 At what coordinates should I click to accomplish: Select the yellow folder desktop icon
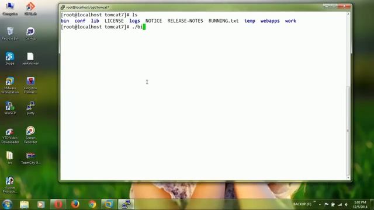pyautogui.click(x=10, y=158)
